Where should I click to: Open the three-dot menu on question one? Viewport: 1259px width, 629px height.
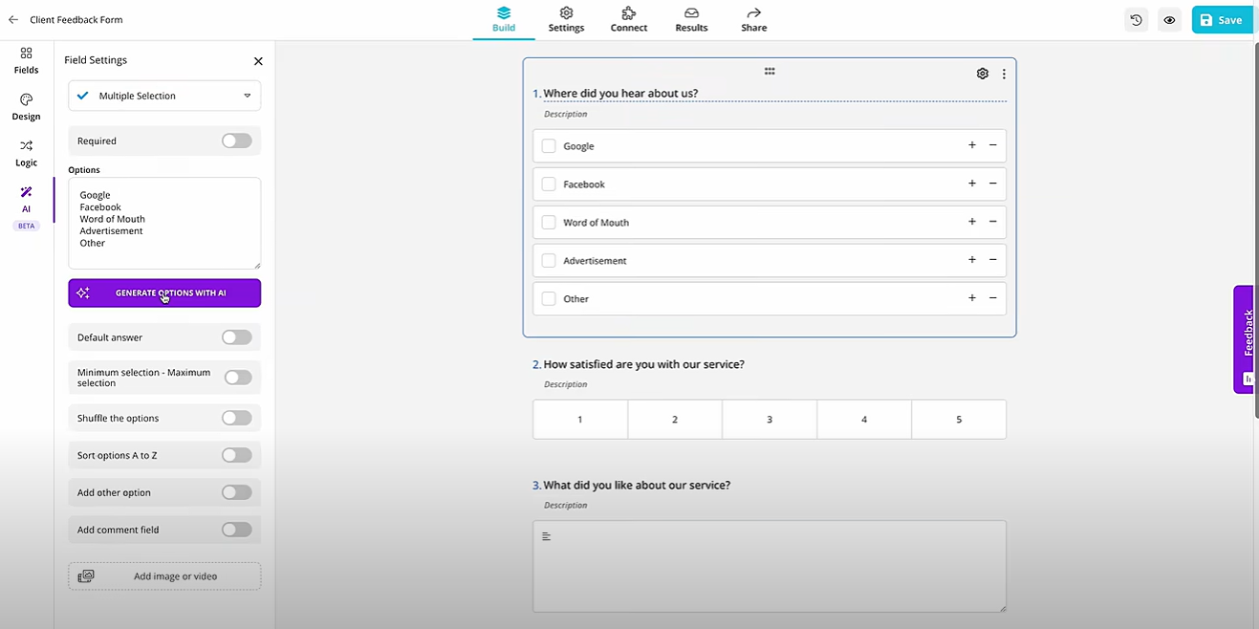(x=1004, y=73)
